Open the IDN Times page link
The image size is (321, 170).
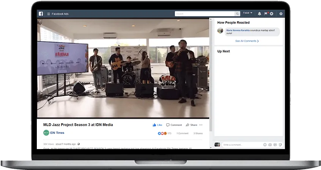[57, 133]
